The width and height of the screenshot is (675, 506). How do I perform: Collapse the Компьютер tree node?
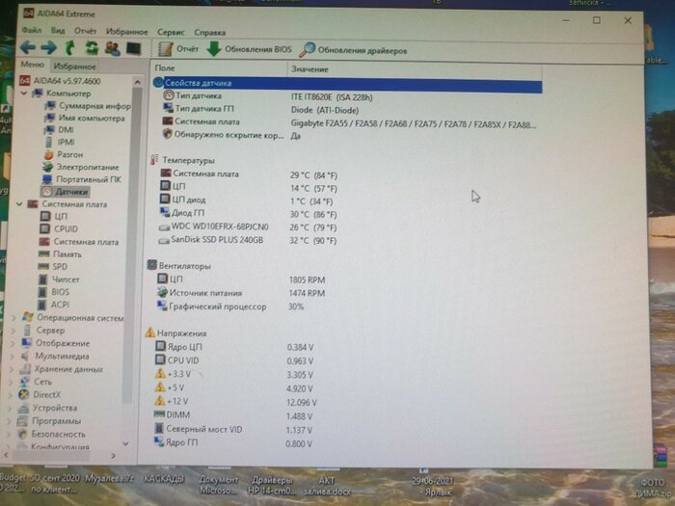click(24, 93)
